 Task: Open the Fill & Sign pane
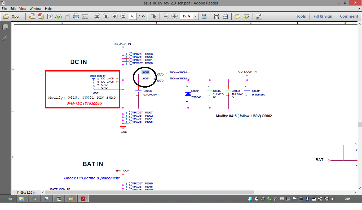tap(323, 16)
